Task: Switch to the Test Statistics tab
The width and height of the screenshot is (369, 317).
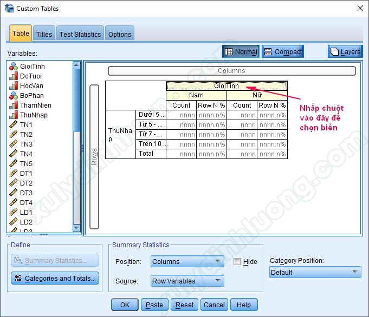Action: [80, 34]
